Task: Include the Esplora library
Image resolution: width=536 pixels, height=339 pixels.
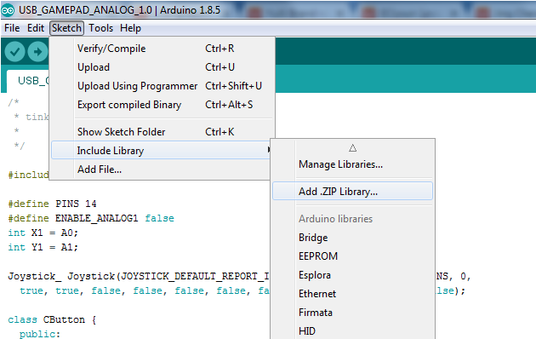Action: [352, 275]
